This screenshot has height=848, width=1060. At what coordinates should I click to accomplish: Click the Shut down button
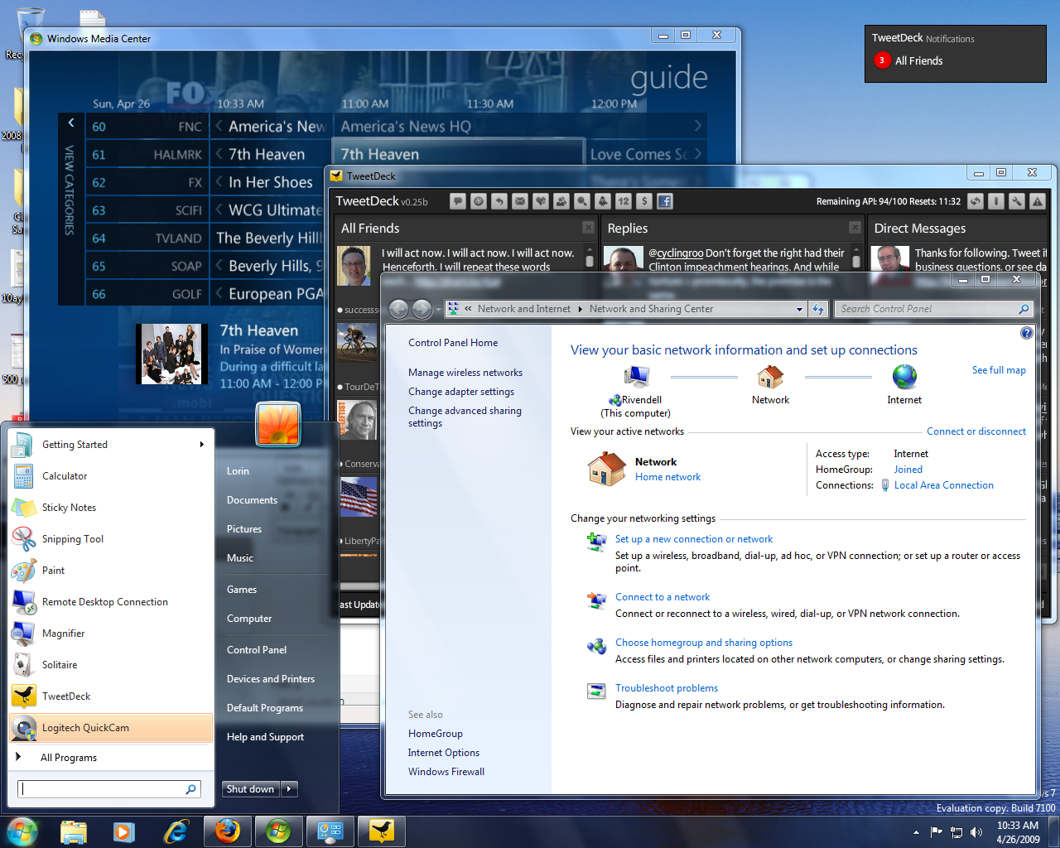click(x=251, y=789)
